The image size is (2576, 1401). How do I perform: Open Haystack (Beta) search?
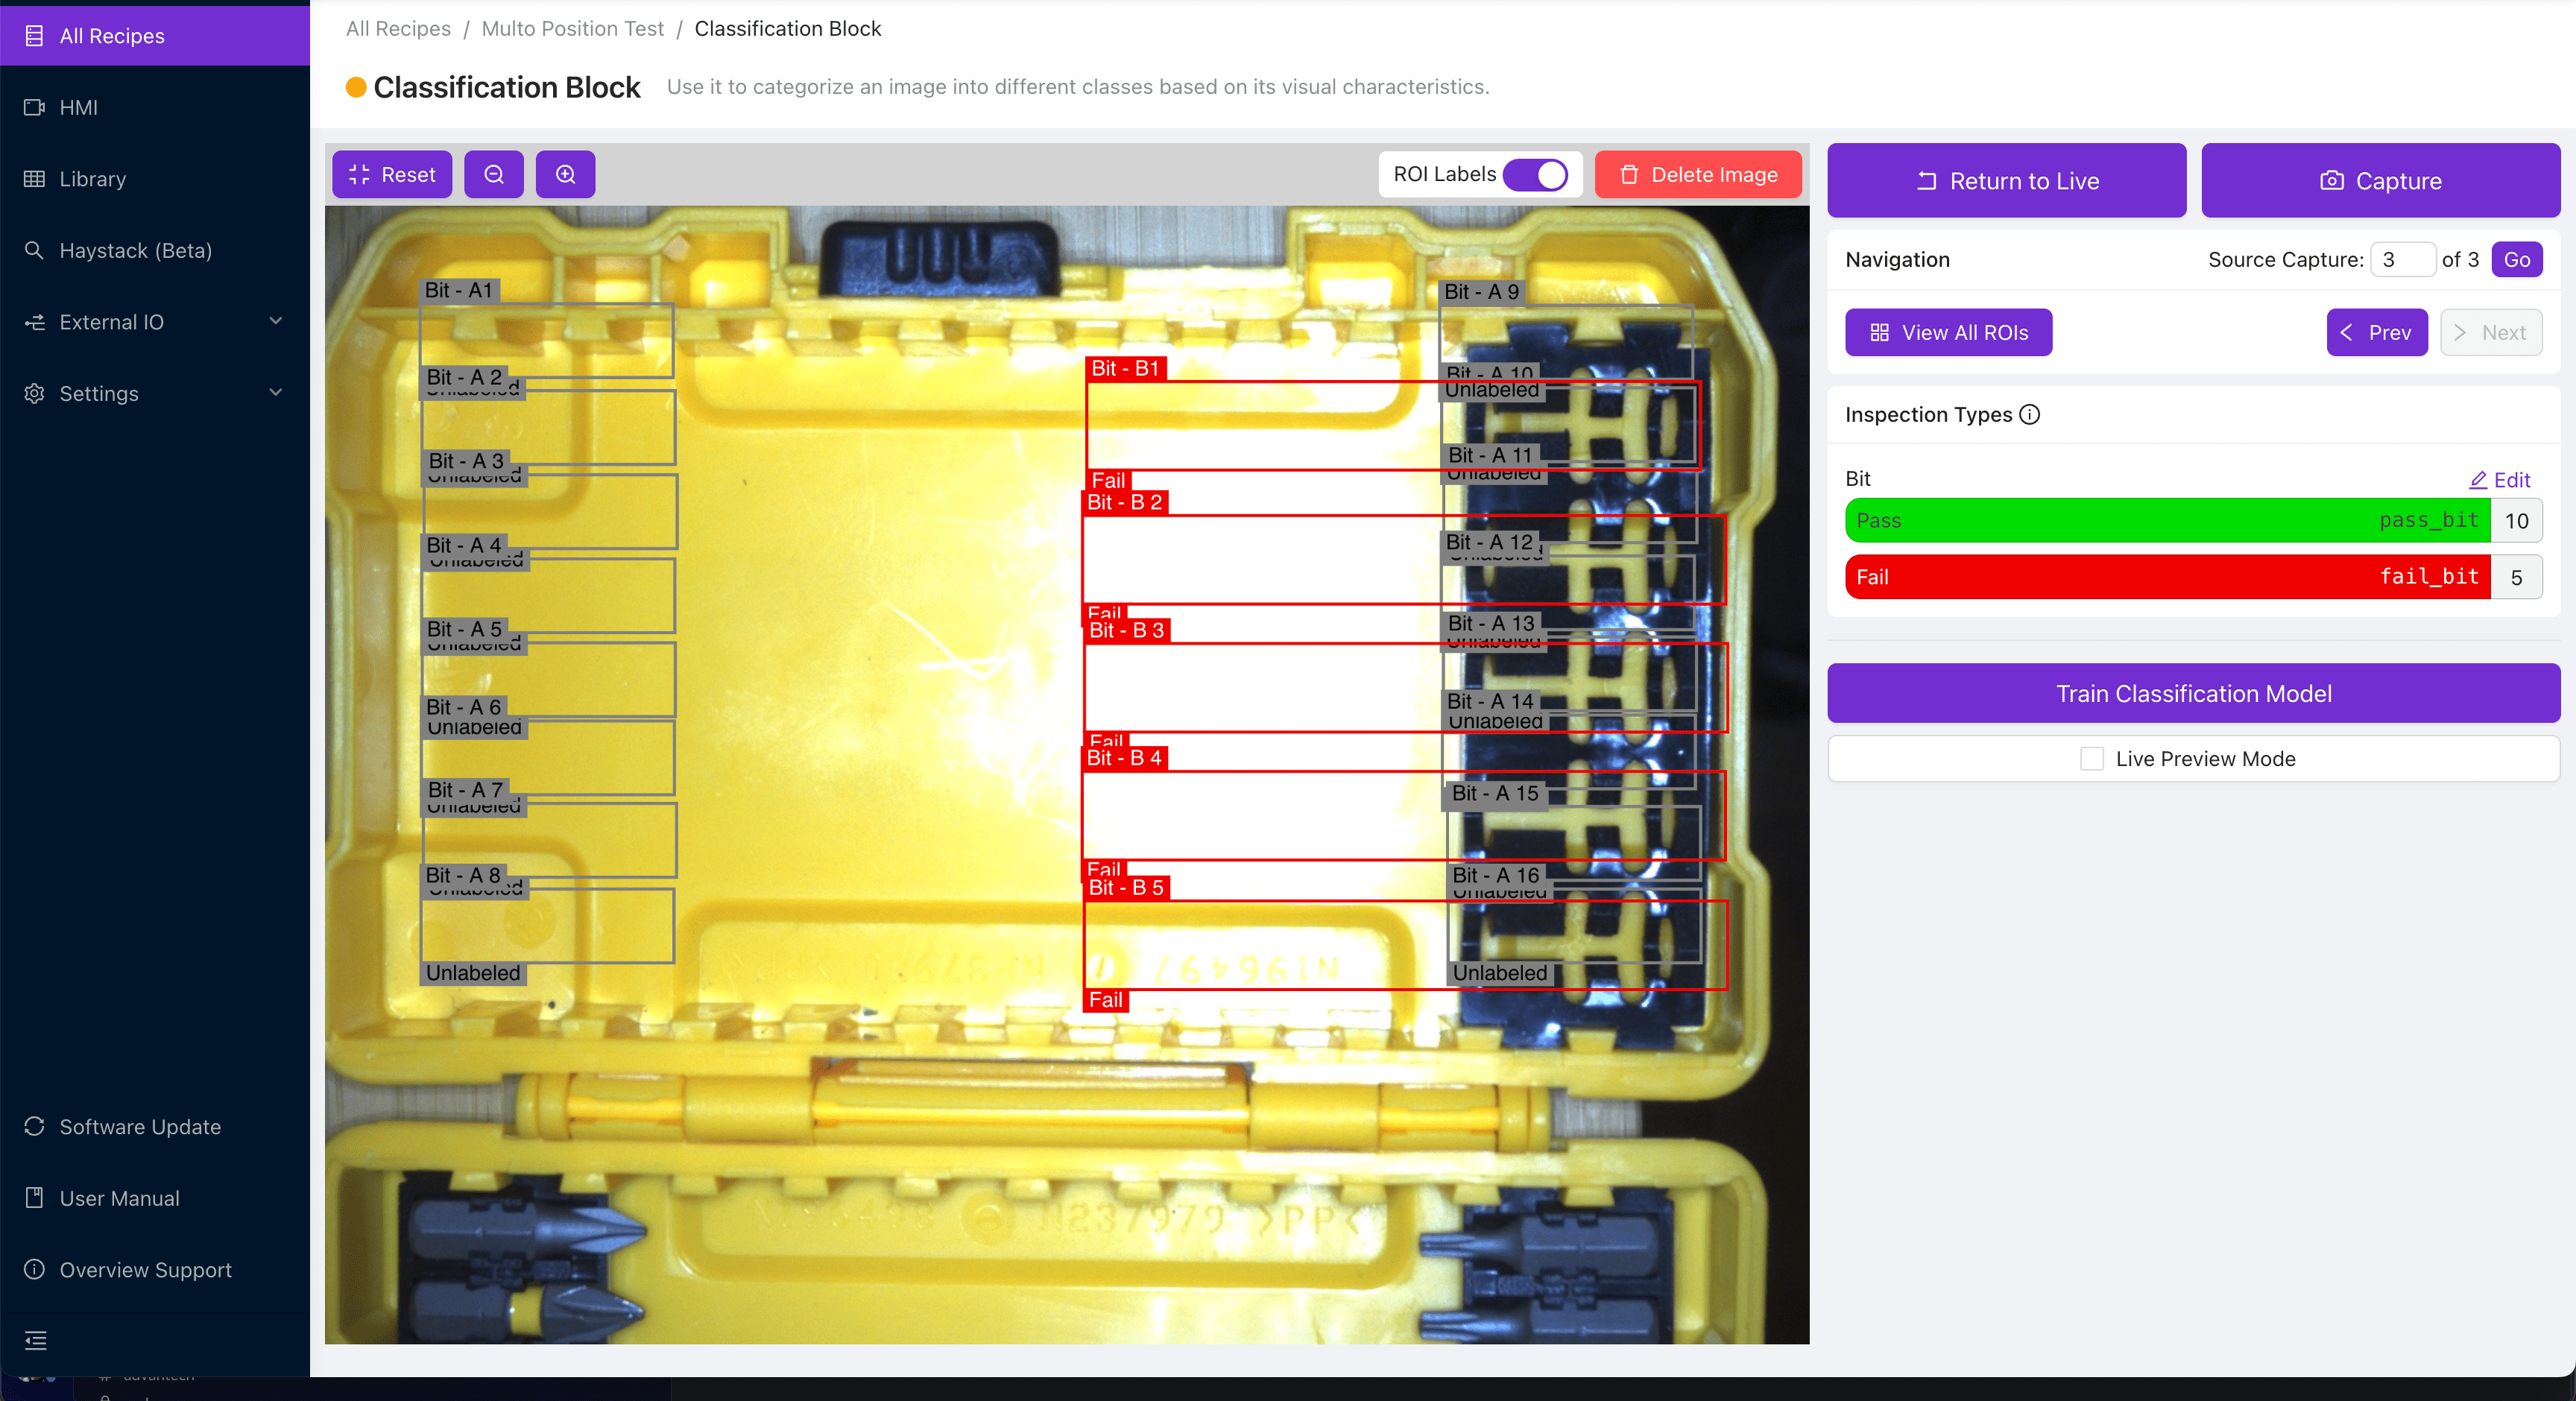point(135,251)
